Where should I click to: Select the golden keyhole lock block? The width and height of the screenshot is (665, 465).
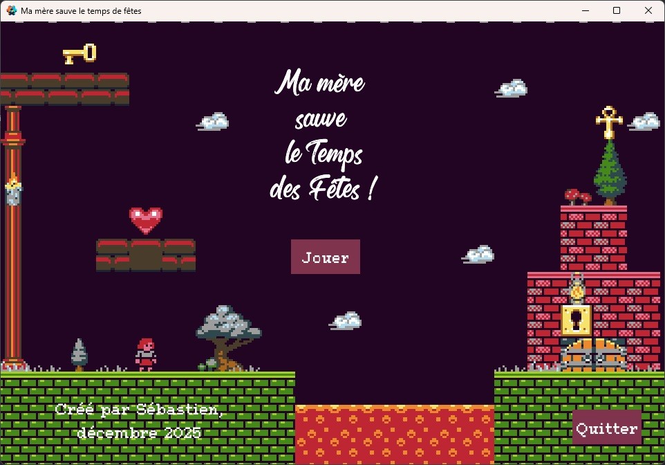576,320
